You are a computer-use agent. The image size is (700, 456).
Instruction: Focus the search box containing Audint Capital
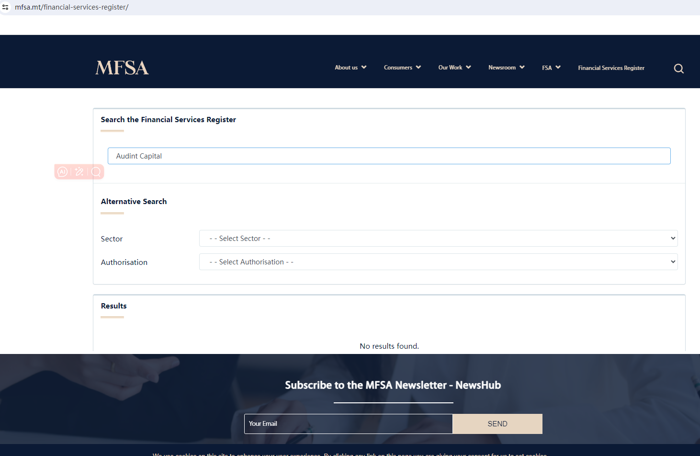[x=389, y=156]
